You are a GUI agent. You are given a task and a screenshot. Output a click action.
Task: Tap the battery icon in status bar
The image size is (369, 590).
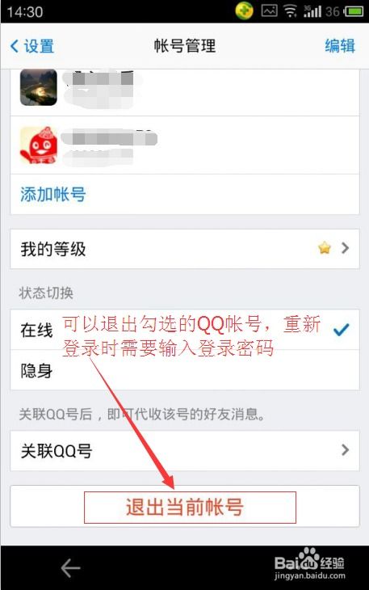tap(354, 11)
